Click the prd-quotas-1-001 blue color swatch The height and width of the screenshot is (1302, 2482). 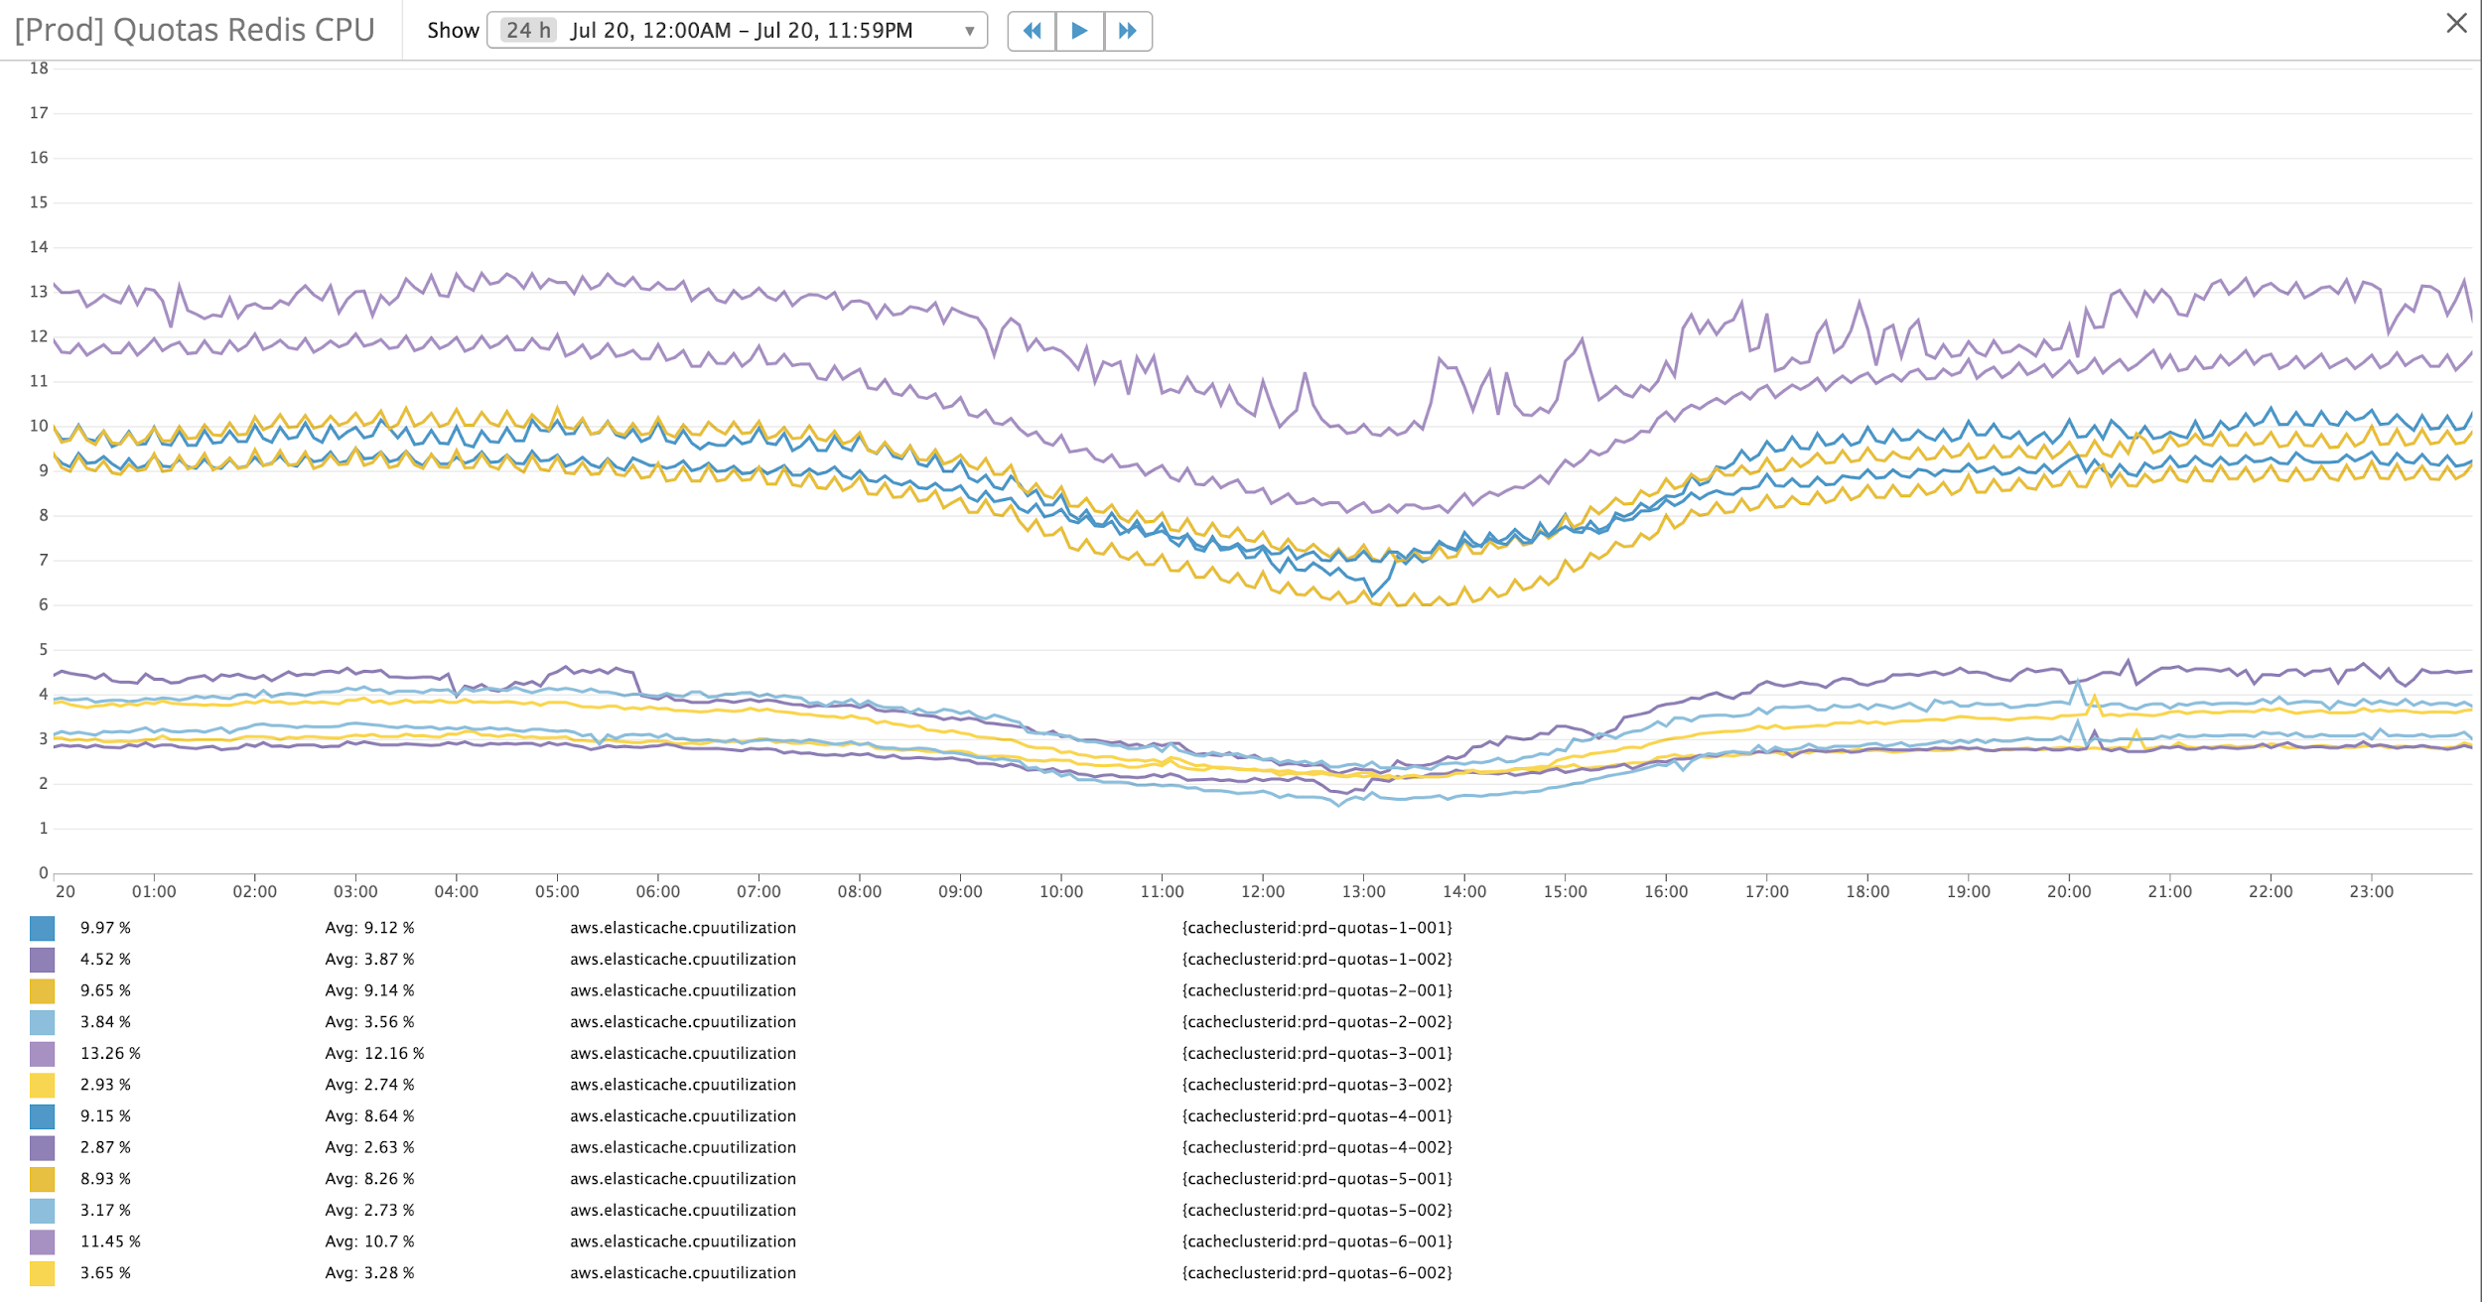pyautogui.click(x=42, y=928)
